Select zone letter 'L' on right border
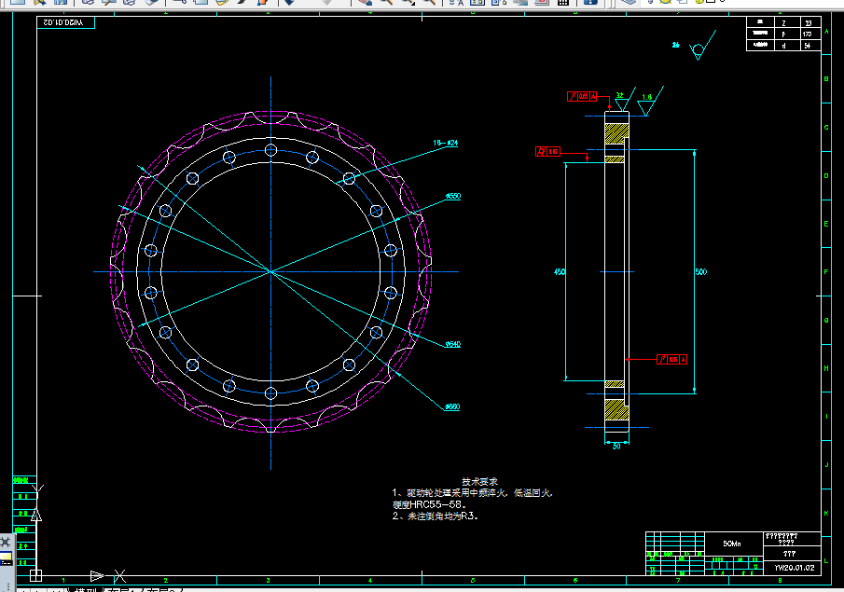 point(825,561)
